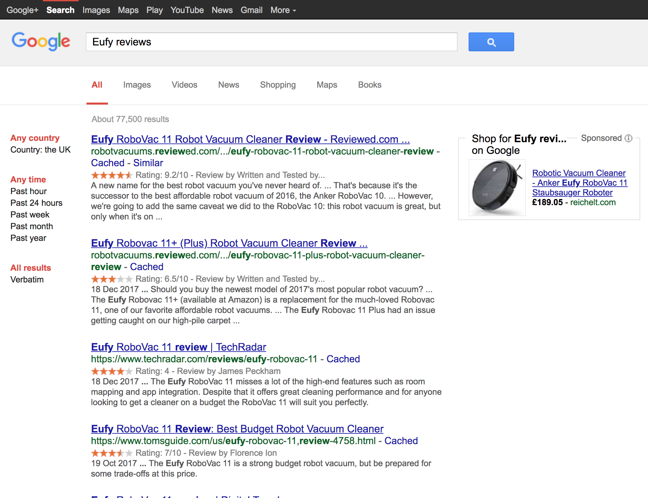The width and height of the screenshot is (648, 498).
Task: Select the All results tab
Action: click(x=97, y=85)
